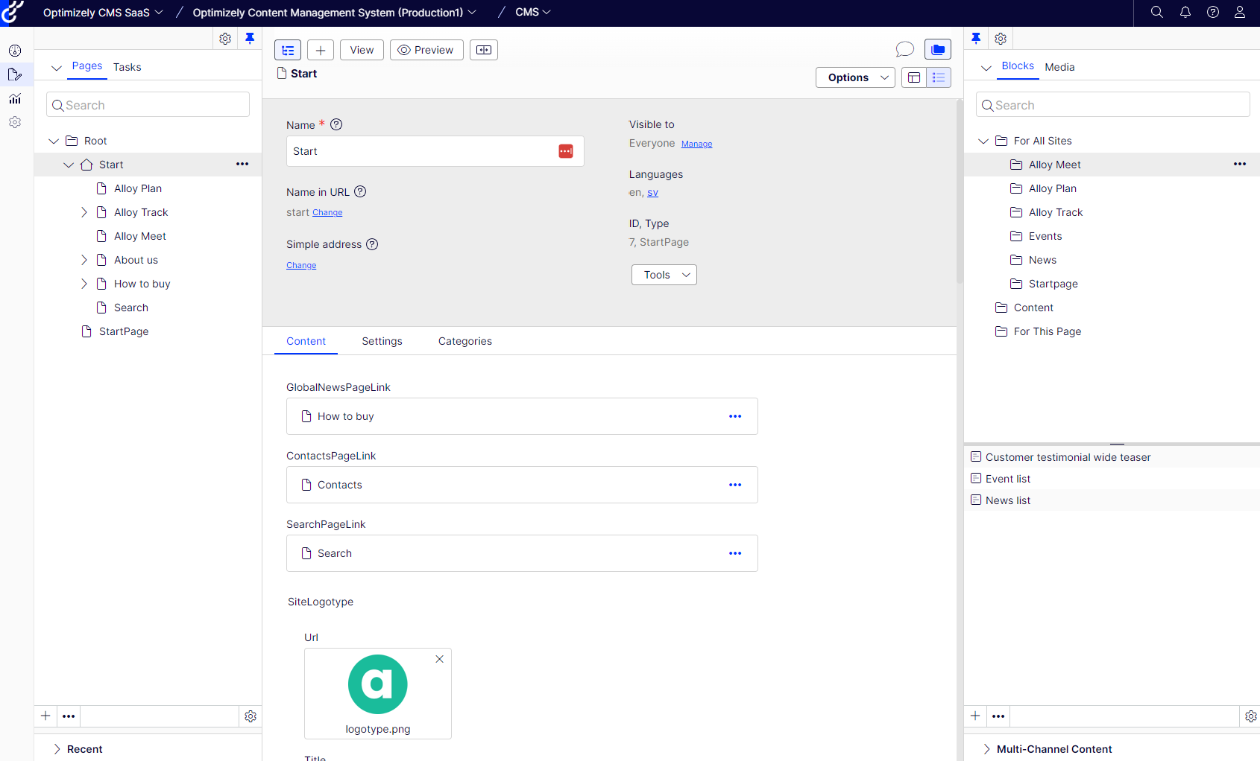This screenshot has height=761, width=1260.
Task: Open Production1 environment dropdown
Action: tap(334, 13)
